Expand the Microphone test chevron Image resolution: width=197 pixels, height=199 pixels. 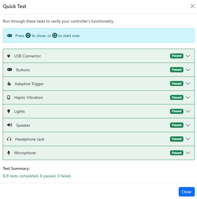tap(188, 153)
